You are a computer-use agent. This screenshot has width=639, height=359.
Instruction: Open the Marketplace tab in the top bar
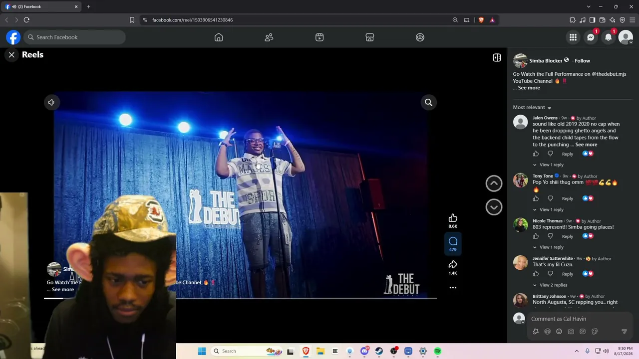point(370,37)
